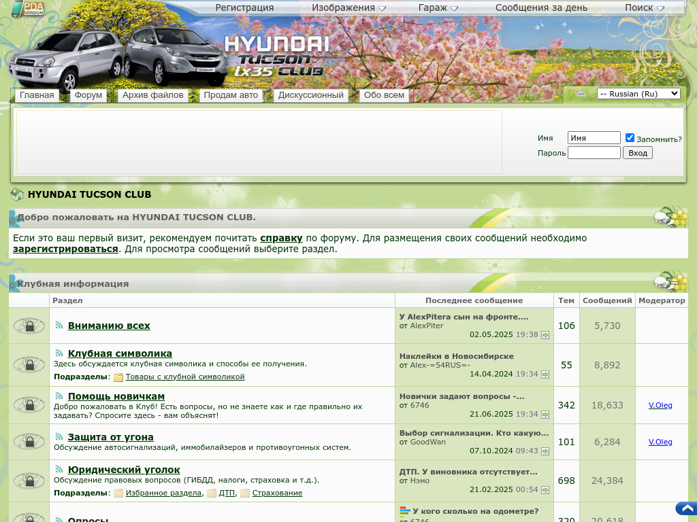Open the Поиск dropdown
The height and width of the screenshot is (522, 697).
(644, 8)
